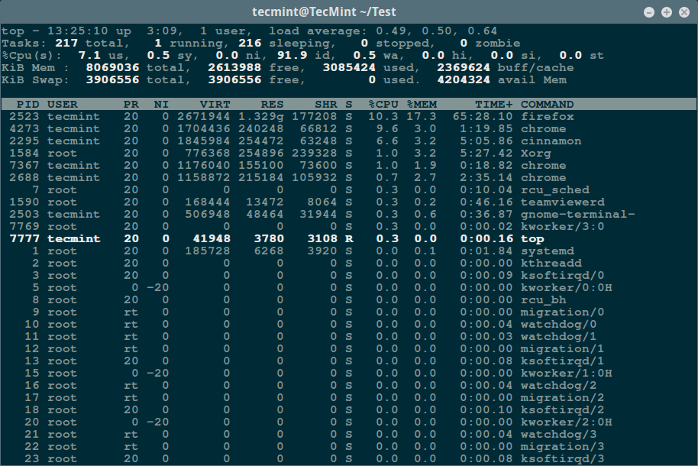Image resolution: width=698 pixels, height=466 pixels.
Task: Click the teamviewerd process entry
Action: pyautogui.click(x=305, y=202)
